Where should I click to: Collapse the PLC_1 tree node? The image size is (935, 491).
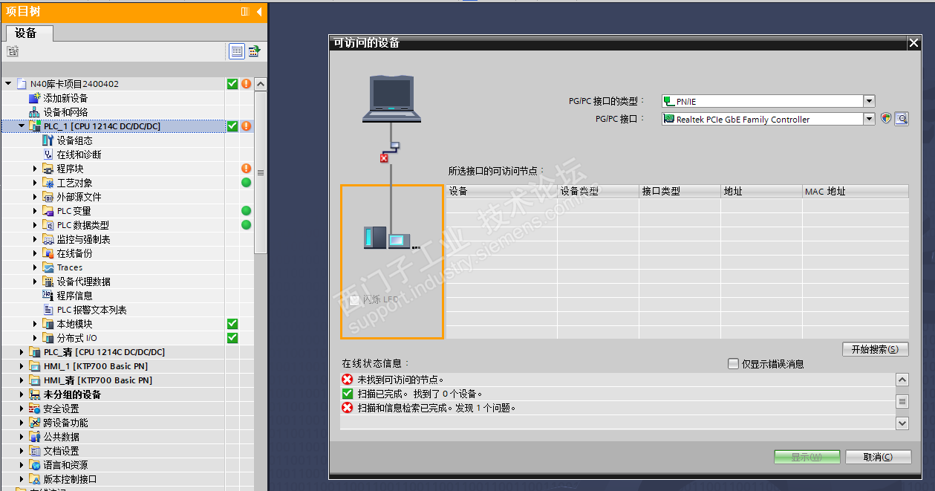click(22, 126)
